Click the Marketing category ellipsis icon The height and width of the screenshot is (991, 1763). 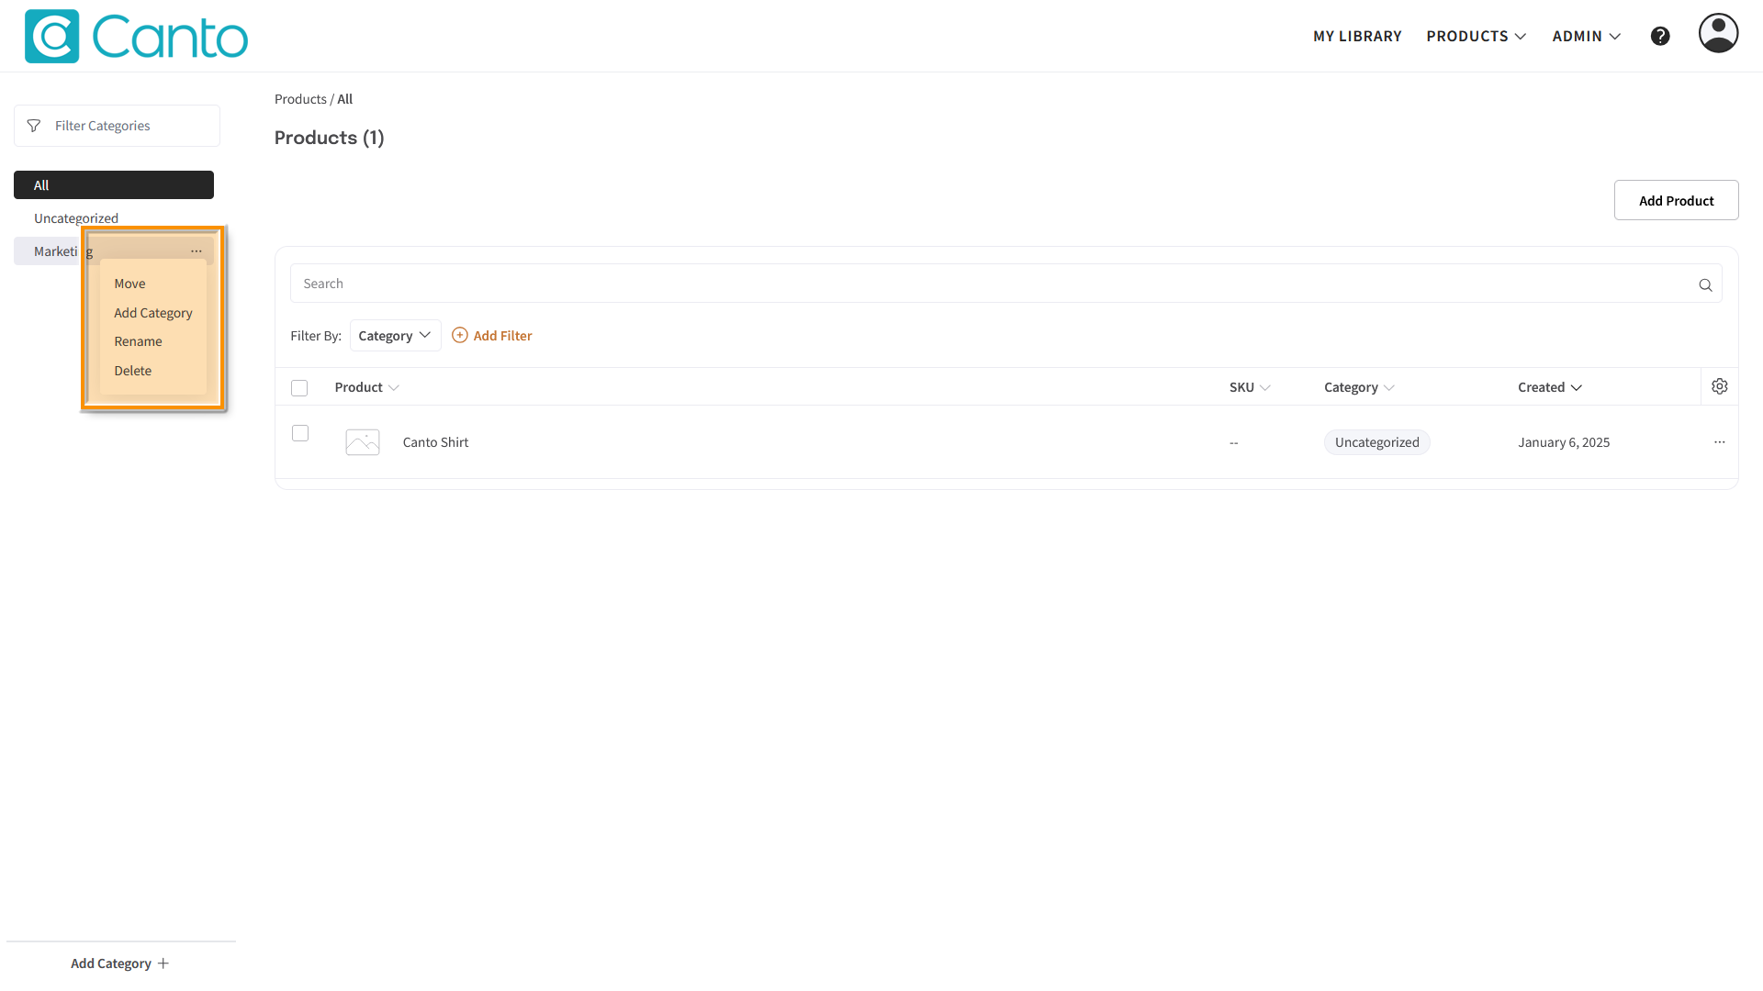coord(197,251)
